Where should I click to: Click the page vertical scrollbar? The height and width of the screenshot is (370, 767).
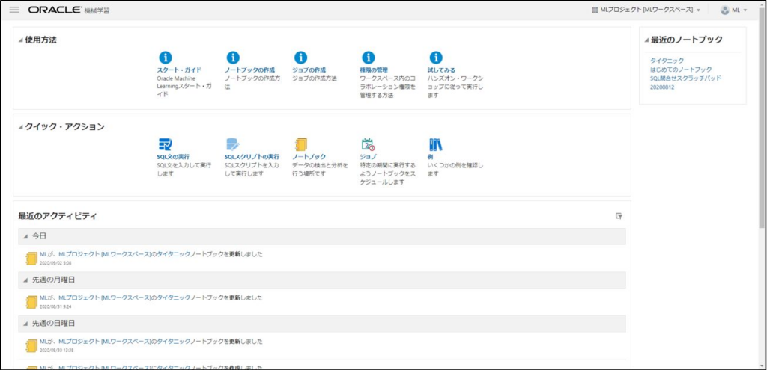tap(761, 149)
